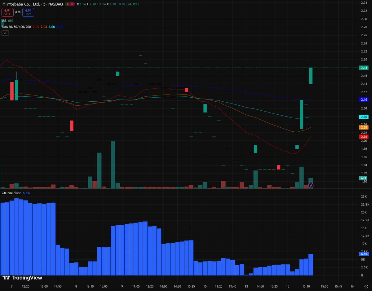Viewport: 372px width, 291px height.
Task: Click the 2.28 price scale label
Action: point(364,27)
